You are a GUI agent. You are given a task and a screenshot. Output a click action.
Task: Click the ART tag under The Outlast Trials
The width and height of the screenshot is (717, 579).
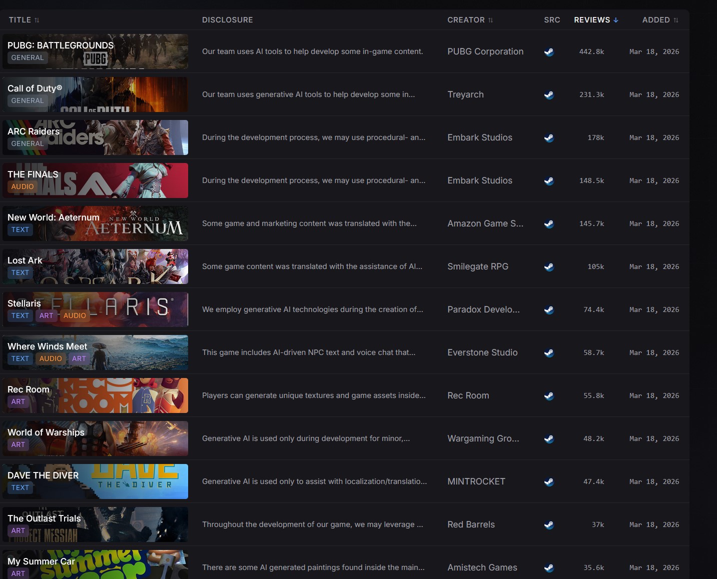pos(18,530)
